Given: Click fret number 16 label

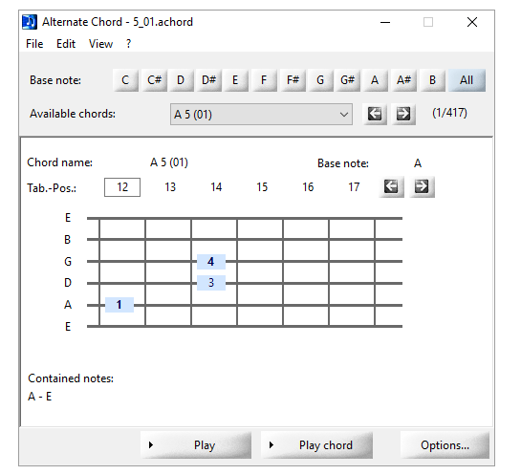Looking at the screenshot, I should 308,187.
